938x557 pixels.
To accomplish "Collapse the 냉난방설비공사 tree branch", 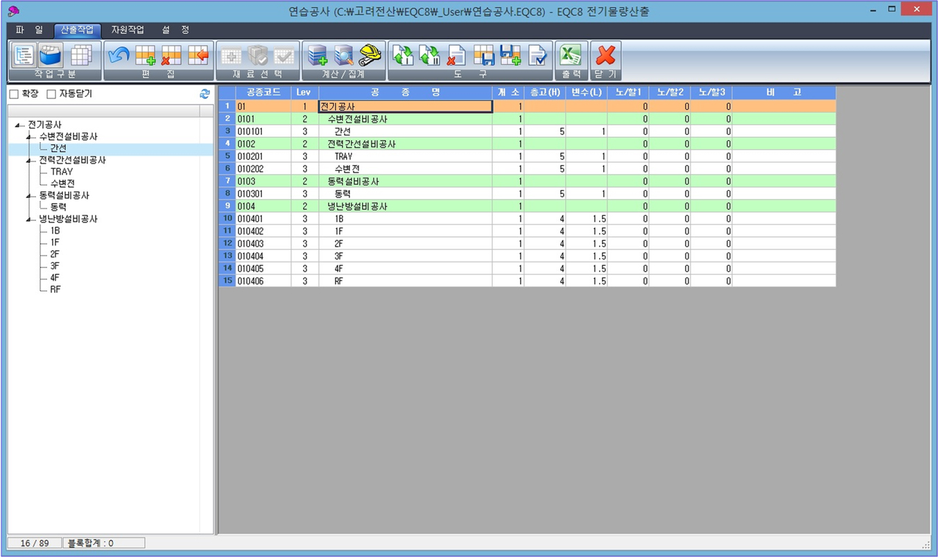I will [28, 220].
